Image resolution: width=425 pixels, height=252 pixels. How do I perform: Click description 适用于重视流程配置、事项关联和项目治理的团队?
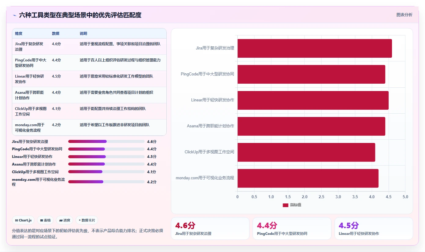coord(120,44)
